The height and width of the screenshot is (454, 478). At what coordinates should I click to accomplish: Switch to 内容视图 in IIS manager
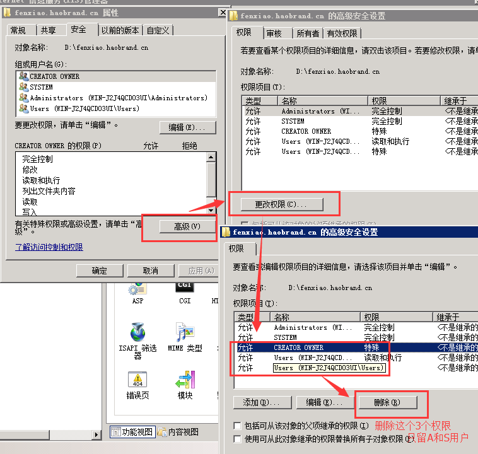(178, 432)
